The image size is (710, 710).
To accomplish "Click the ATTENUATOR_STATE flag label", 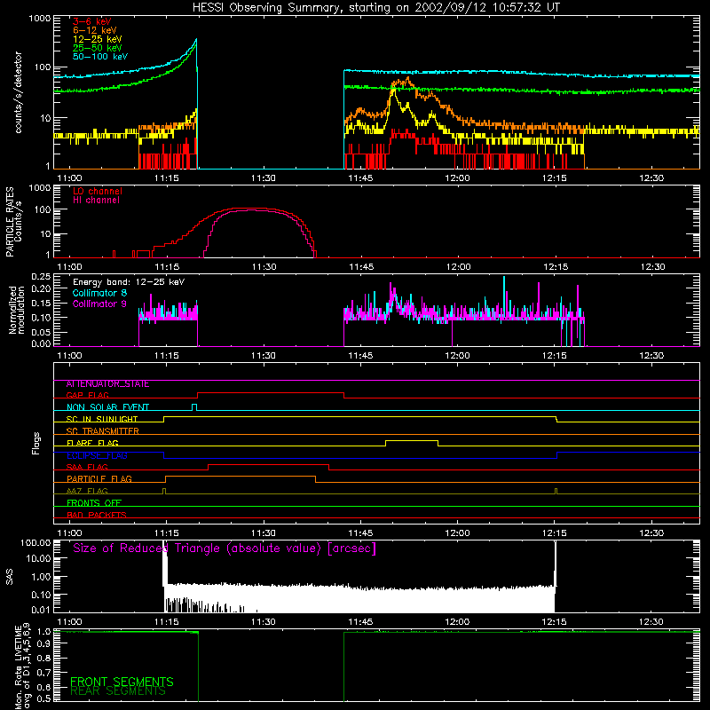I will 107,384.
